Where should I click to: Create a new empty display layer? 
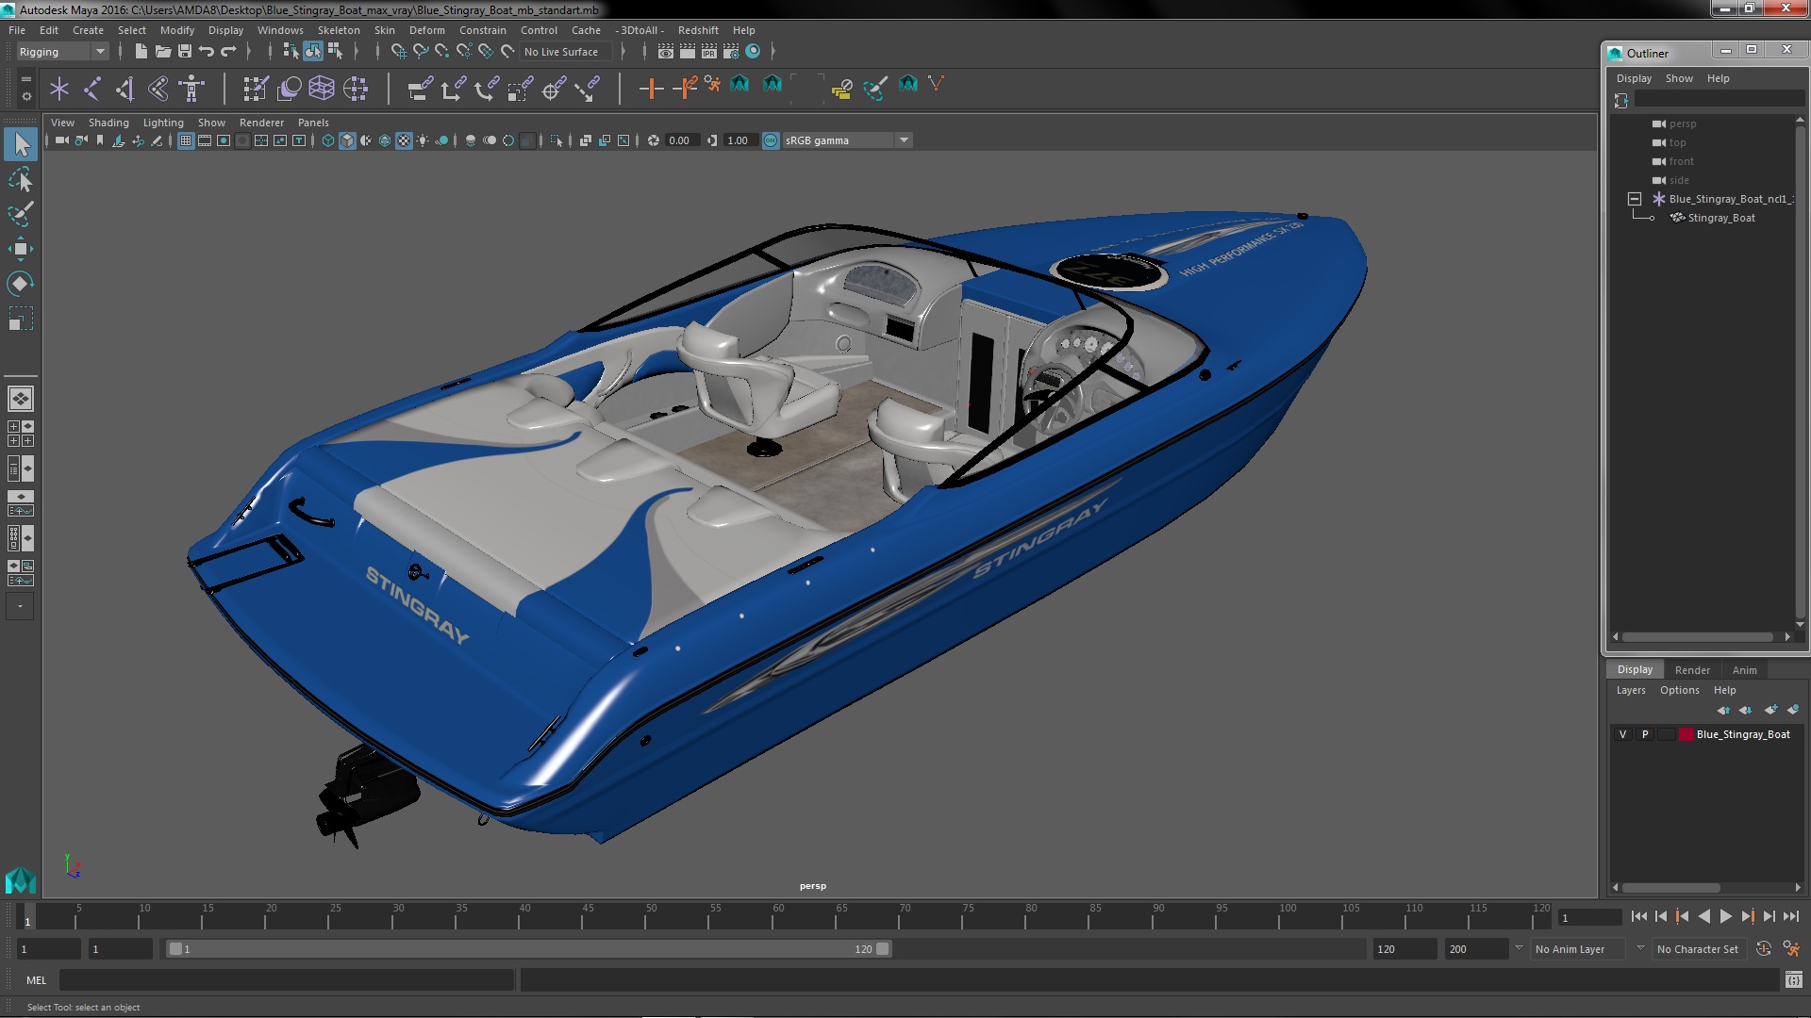pos(1771,710)
